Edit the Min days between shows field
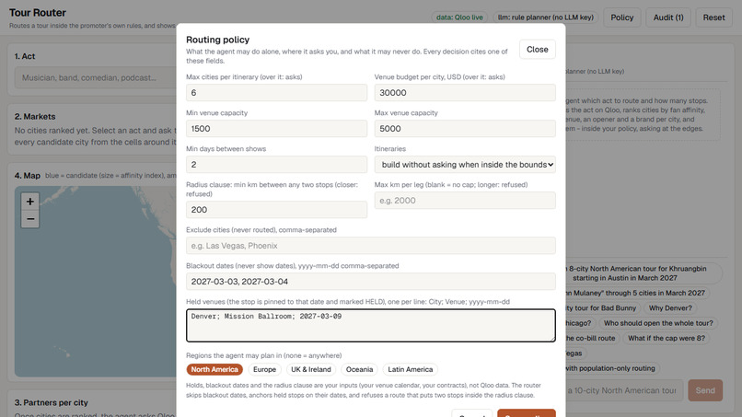742x417 pixels. tap(276, 164)
